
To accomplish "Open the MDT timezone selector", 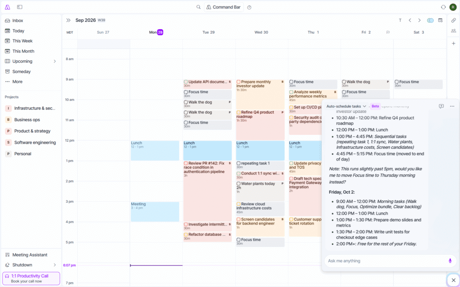I will point(70,32).
